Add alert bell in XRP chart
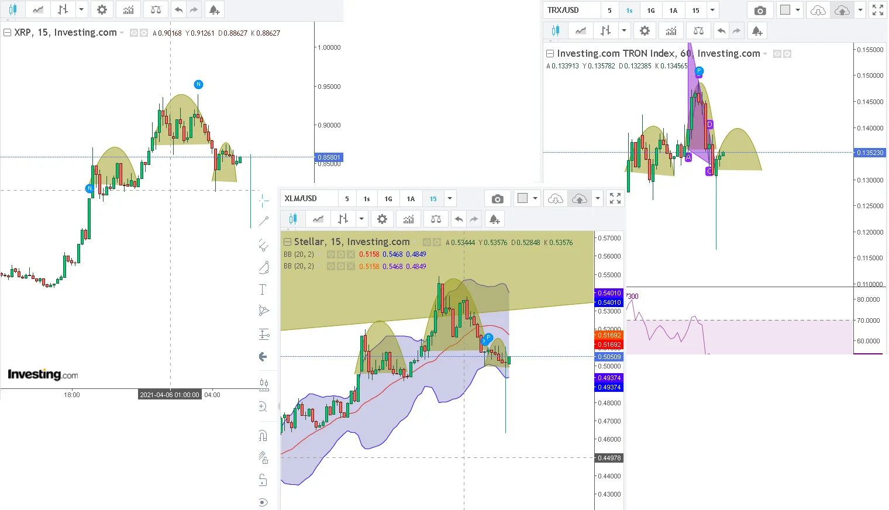The height and width of the screenshot is (510, 889). (214, 10)
